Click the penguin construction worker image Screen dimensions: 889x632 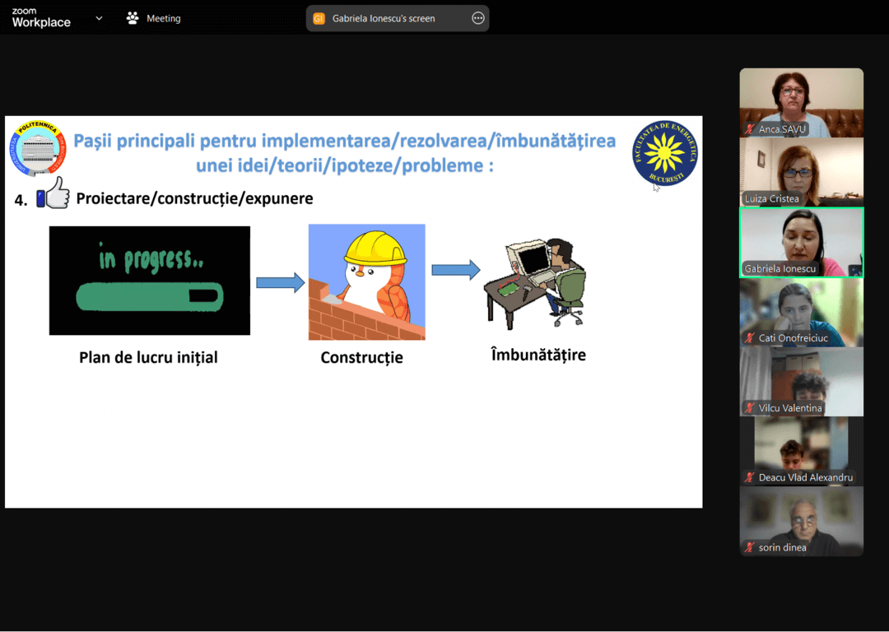tap(367, 282)
